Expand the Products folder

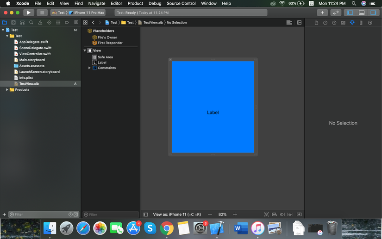point(7,90)
